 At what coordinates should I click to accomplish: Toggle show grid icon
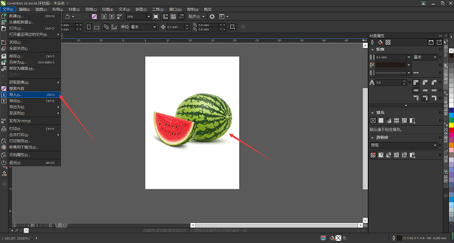173,17
